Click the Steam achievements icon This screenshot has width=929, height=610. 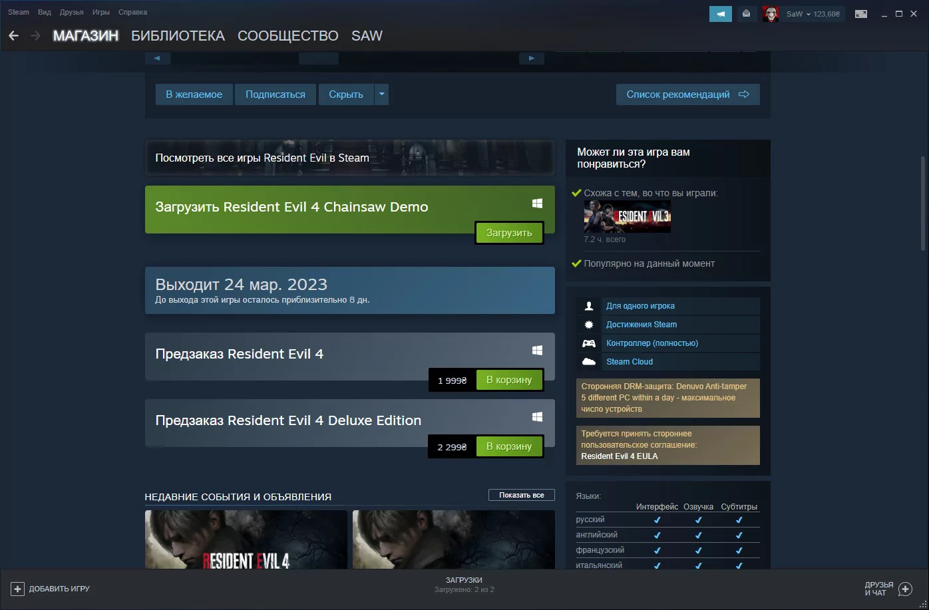589,325
